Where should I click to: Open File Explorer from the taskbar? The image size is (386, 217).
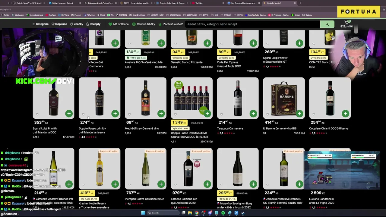pyautogui.click(x=190, y=213)
